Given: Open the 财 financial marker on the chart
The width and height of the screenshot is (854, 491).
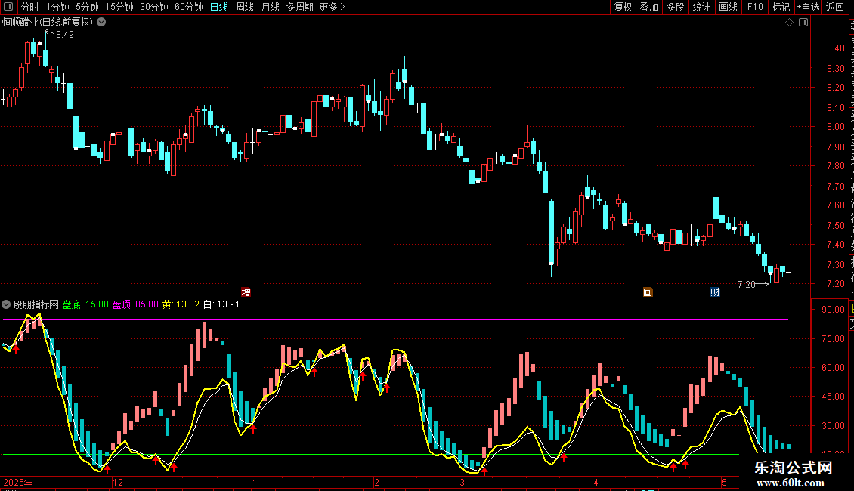Looking at the screenshot, I should pyautogui.click(x=715, y=292).
